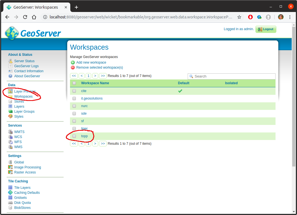Check the box for sf workspace

(74, 121)
